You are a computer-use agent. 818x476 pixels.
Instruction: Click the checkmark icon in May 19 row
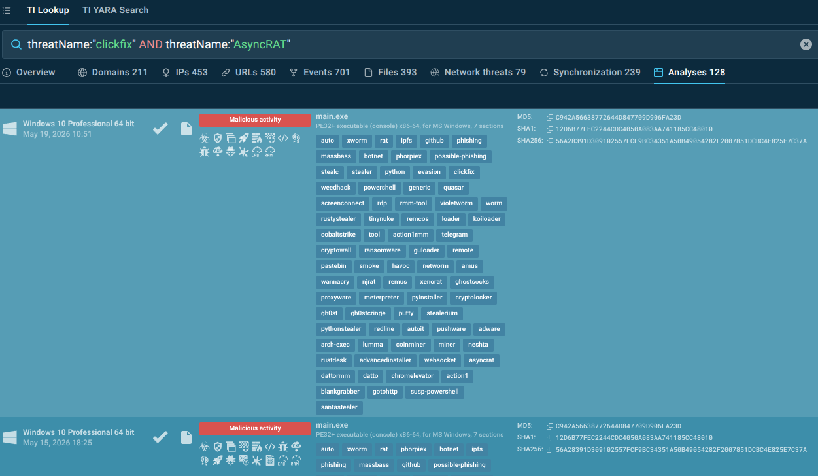160,129
